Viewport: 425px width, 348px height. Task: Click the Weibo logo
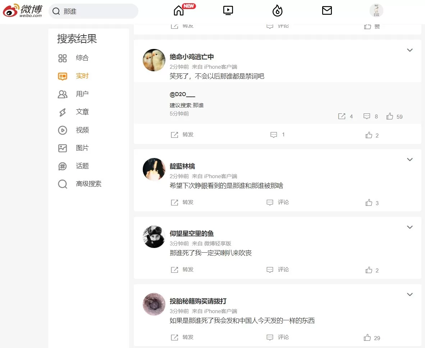point(23,11)
